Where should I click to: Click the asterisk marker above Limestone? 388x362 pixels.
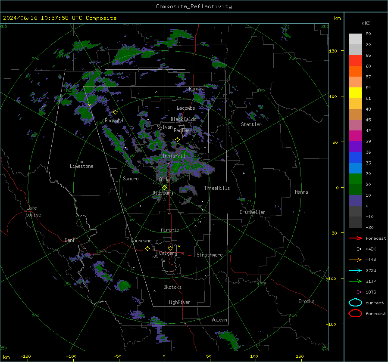click(x=81, y=162)
